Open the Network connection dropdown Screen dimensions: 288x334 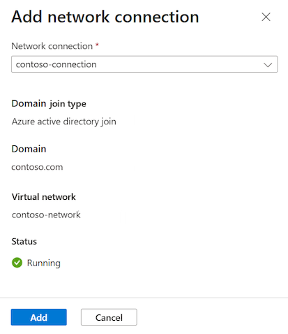click(x=144, y=64)
